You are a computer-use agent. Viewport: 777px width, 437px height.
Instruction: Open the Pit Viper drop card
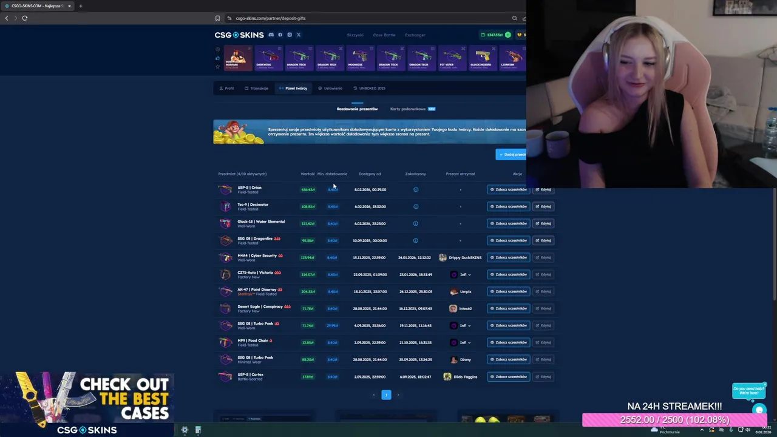452,58
